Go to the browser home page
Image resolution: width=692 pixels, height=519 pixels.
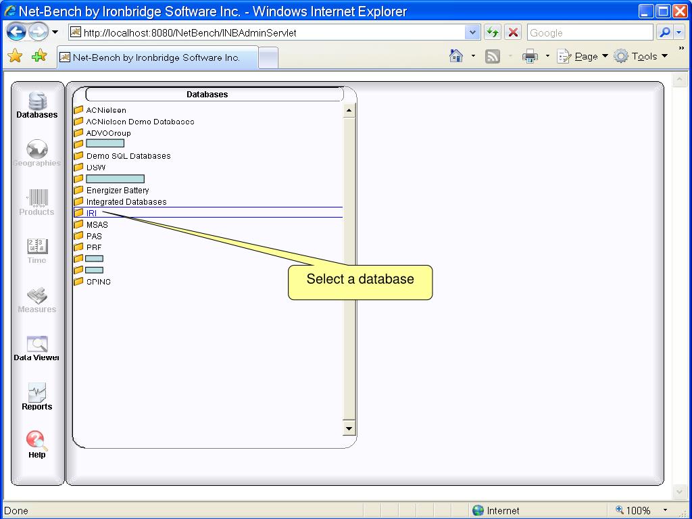456,56
